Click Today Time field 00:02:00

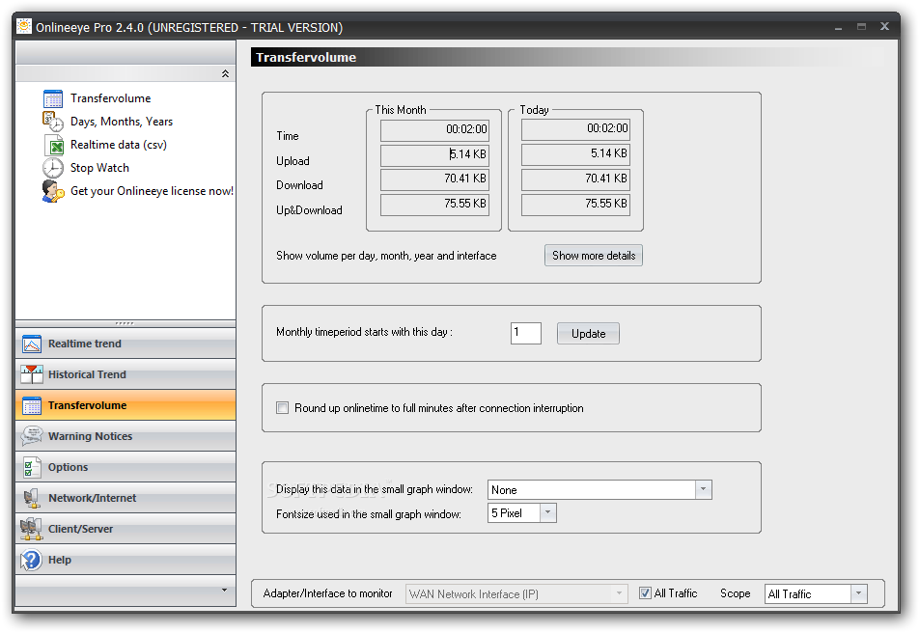click(x=575, y=129)
